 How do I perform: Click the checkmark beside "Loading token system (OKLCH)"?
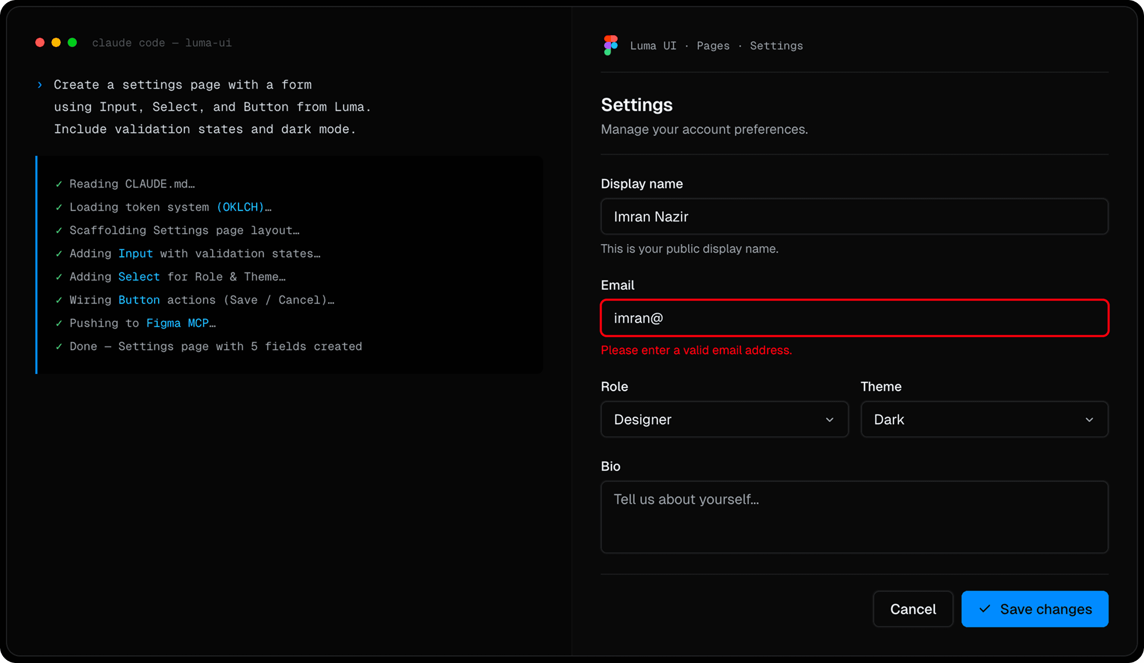pos(59,207)
